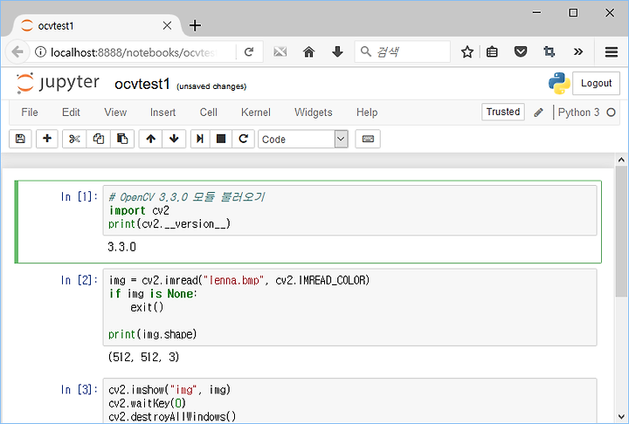
Task: Click the pencil edit mode indicator
Action: click(x=538, y=113)
